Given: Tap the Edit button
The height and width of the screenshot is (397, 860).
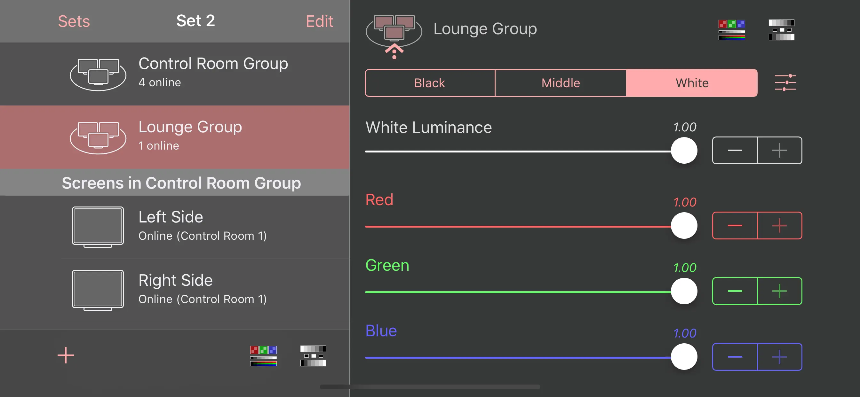Looking at the screenshot, I should (319, 21).
